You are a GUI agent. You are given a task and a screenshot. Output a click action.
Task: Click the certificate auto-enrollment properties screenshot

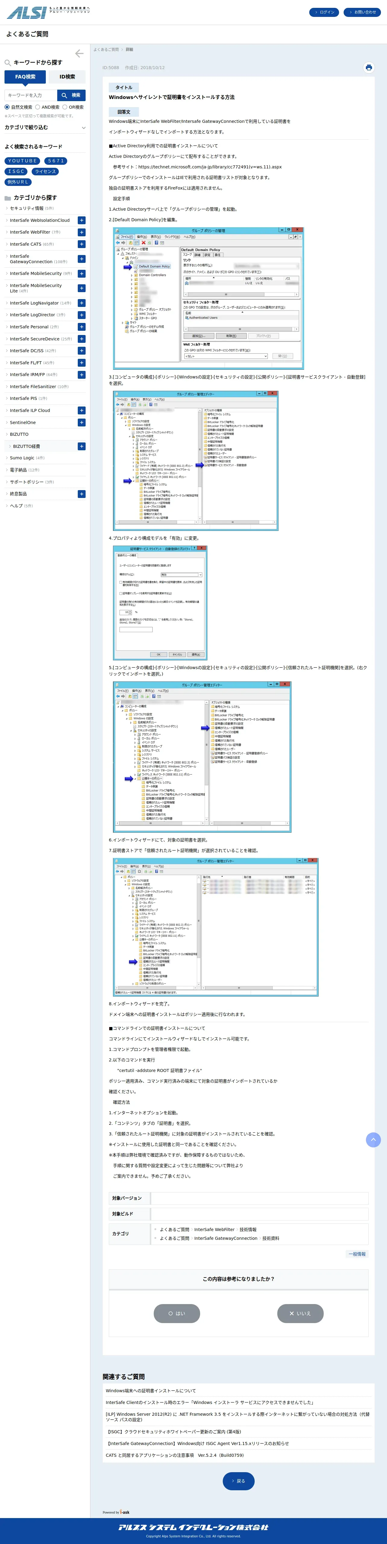coord(160,602)
